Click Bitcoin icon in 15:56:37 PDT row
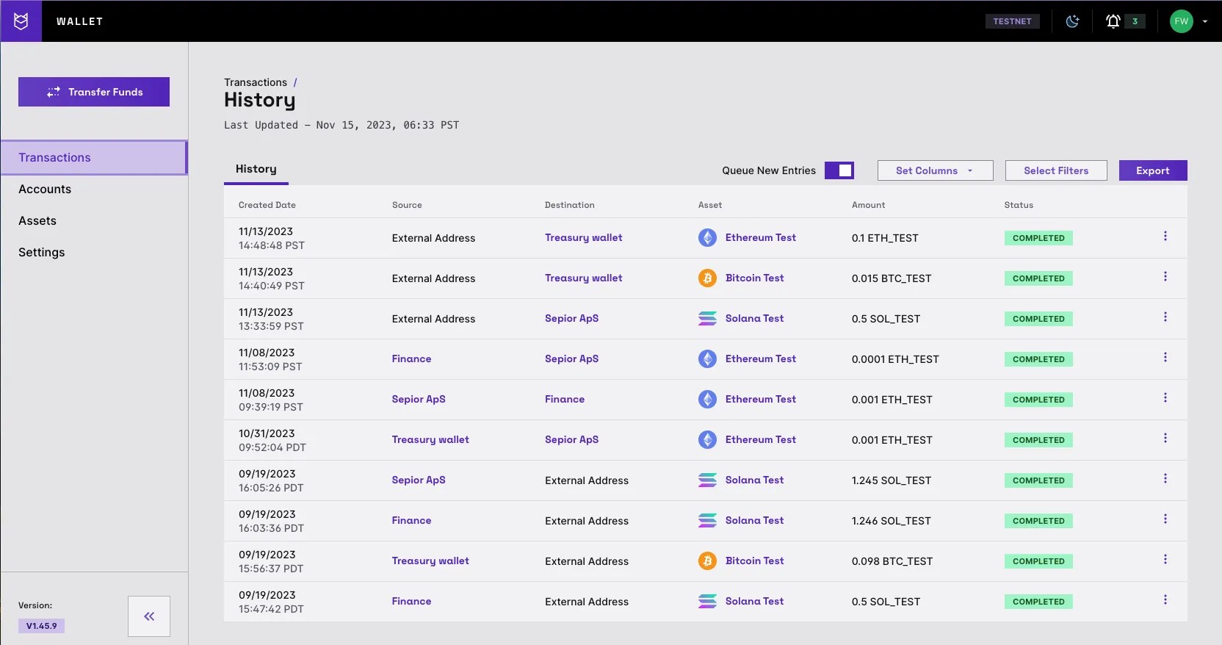1222x645 pixels. point(707,561)
